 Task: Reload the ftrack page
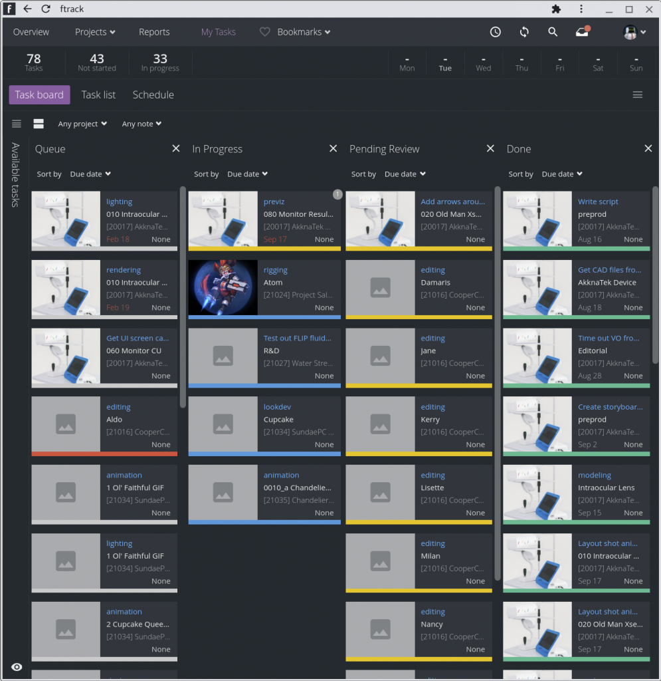tap(46, 9)
